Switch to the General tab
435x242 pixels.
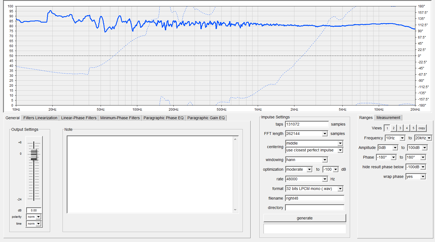click(x=12, y=118)
